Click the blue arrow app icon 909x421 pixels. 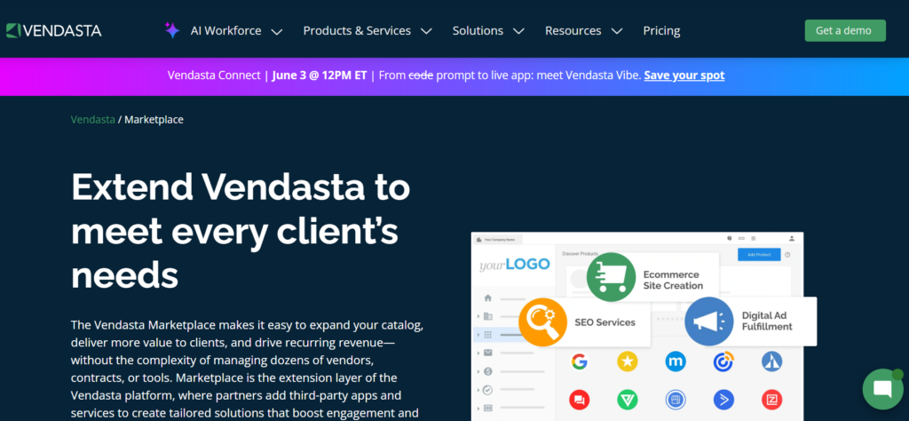click(723, 400)
